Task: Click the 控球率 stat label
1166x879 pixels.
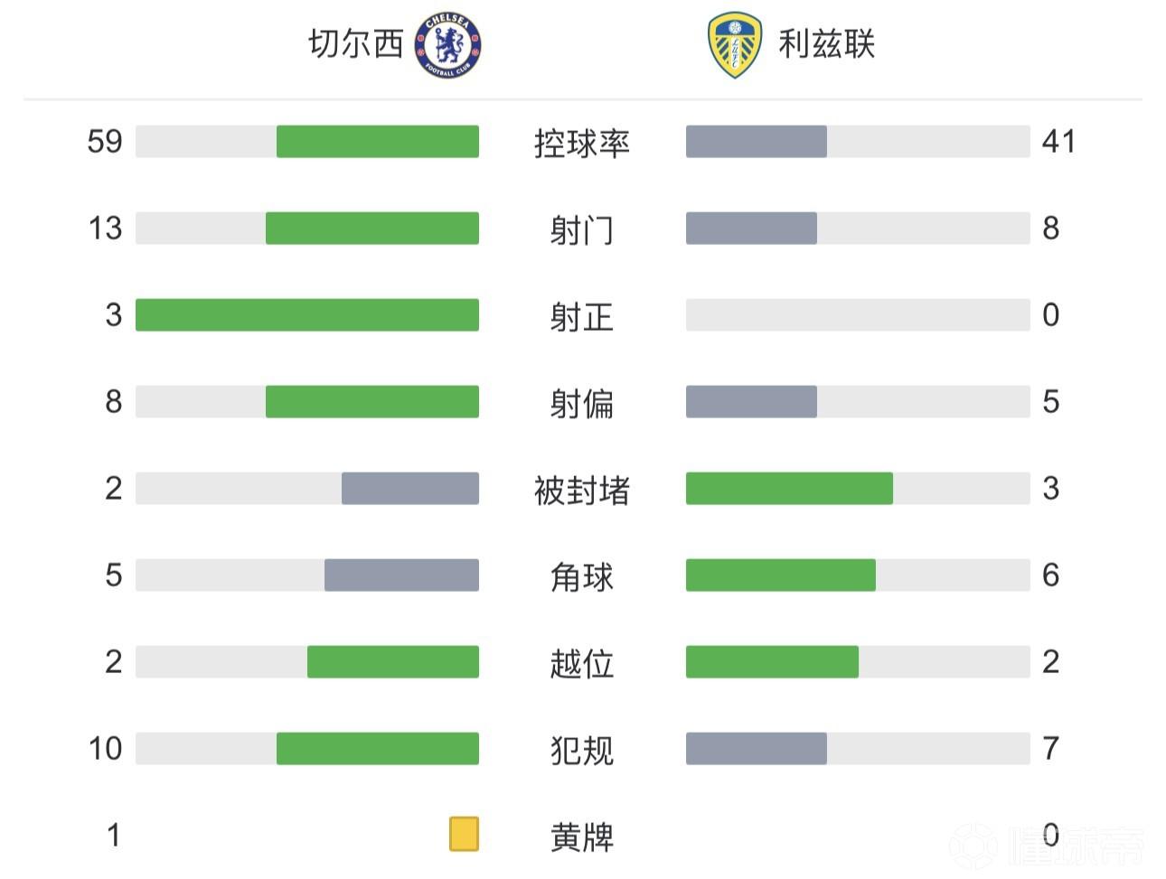Action: 581,143
